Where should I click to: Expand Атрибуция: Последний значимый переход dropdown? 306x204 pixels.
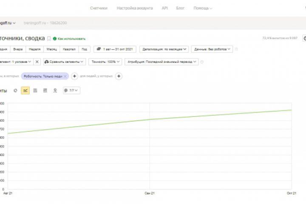(x=161, y=62)
